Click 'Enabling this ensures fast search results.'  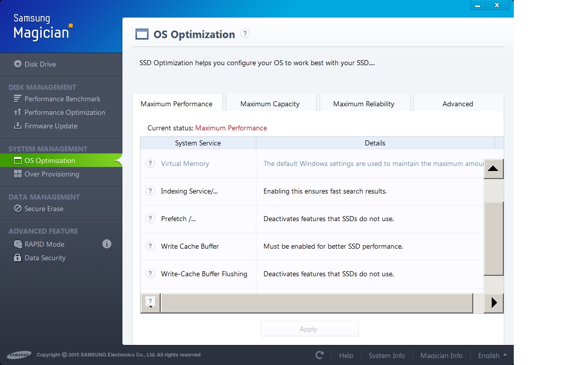[x=325, y=191]
